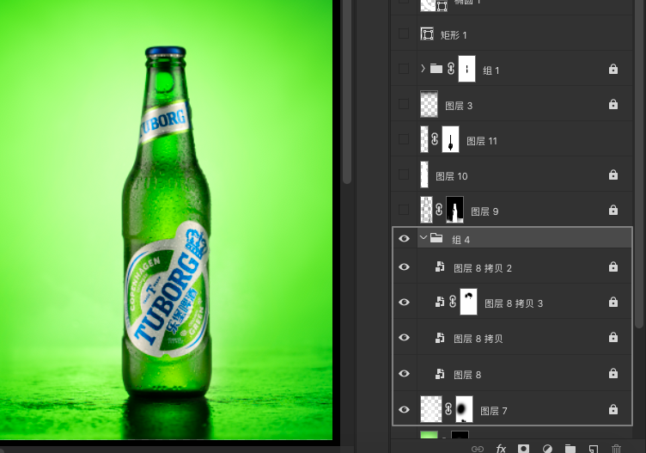Hide layer 图层 8 拷贝 3
This screenshot has height=453, width=646.
click(404, 302)
